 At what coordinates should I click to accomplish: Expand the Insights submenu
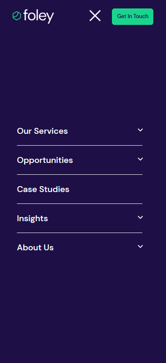[140, 217]
